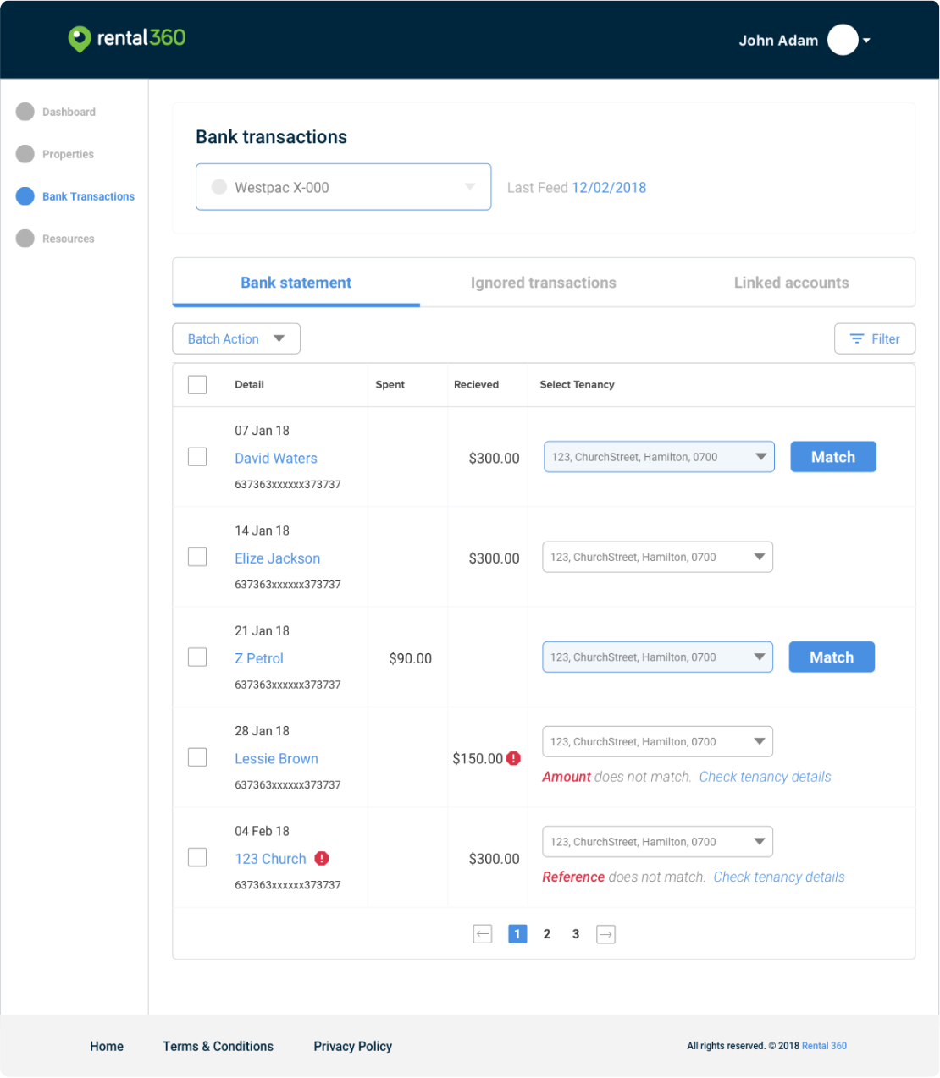Open Terms & Conditions footer link
This screenshot has width=940, height=1078.
(x=218, y=1047)
